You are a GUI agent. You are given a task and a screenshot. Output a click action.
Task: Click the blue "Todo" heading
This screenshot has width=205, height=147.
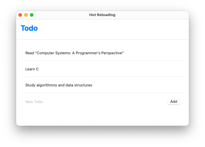click(x=29, y=28)
